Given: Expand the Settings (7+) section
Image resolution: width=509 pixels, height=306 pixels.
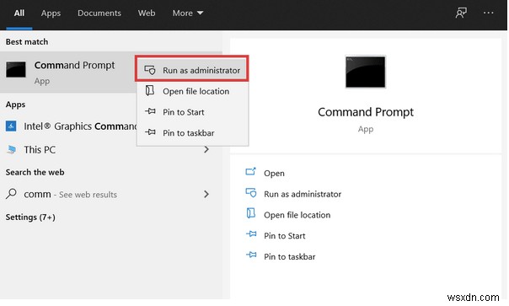Looking at the screenshot, I should [x=30, y=217].
